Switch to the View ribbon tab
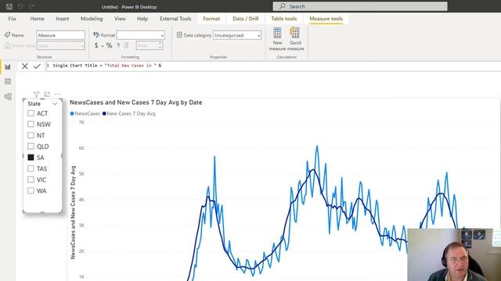The height and width of the screenshot is (281, 501). click(x=120, y=19)
